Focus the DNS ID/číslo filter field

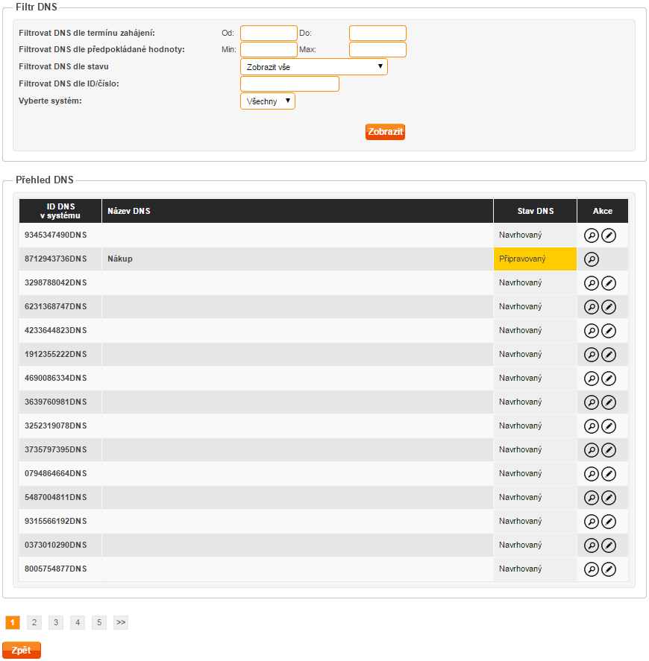(289, 83)
